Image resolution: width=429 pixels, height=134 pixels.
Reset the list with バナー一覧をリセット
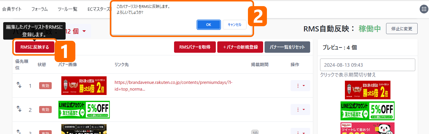tap(287, 47)
